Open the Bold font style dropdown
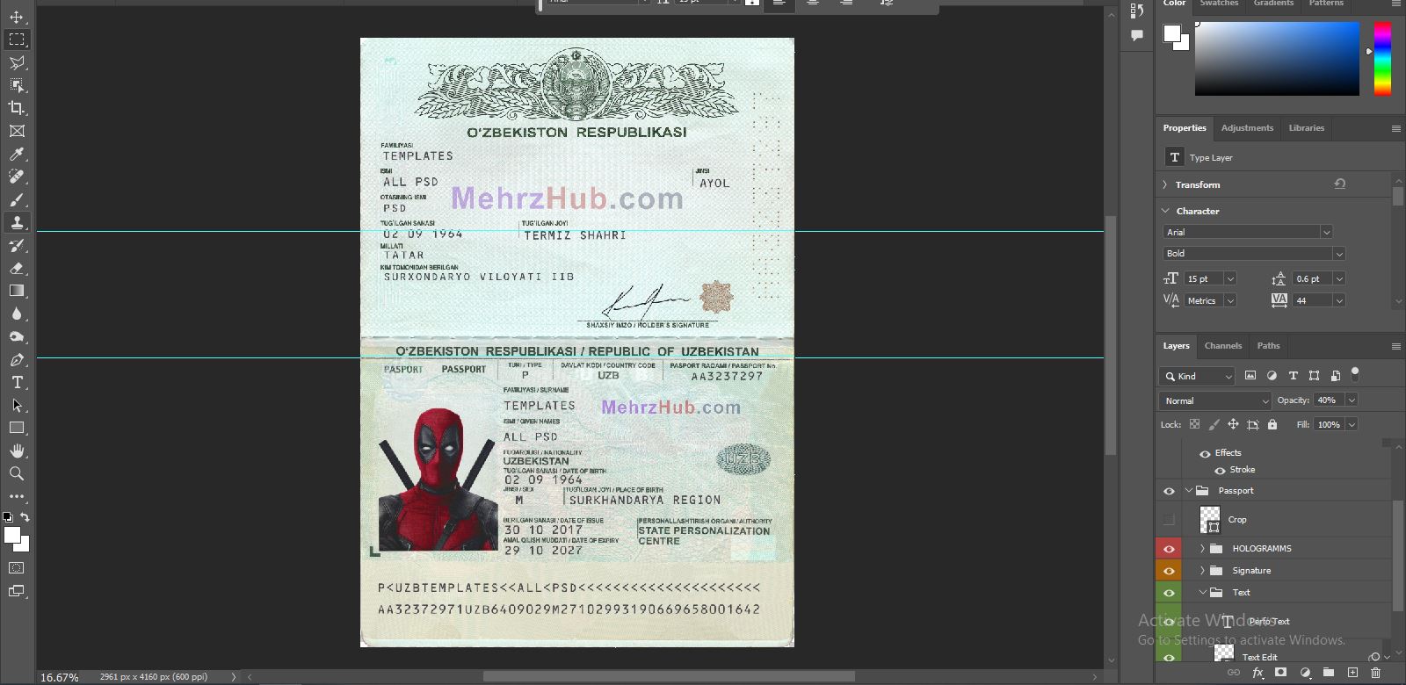Image resolution: width=1406 pixels, height=685 pixels. click(1338, 254)
